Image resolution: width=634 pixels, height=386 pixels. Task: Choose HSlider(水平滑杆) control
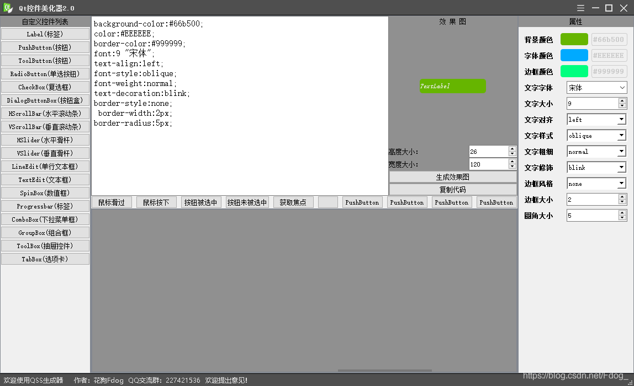click(x=45, y=140)
